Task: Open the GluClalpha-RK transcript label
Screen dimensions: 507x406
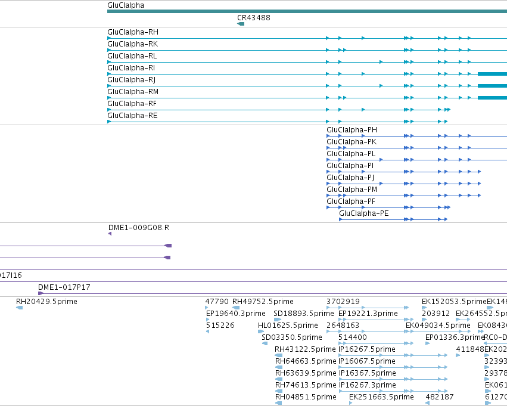Action: (133, 44)
